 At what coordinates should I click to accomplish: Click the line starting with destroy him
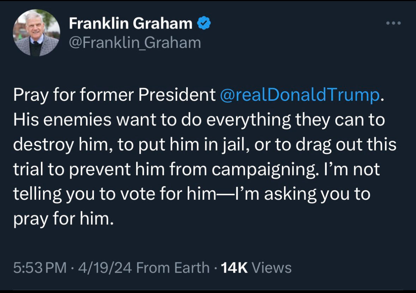(x=205, y=144)
